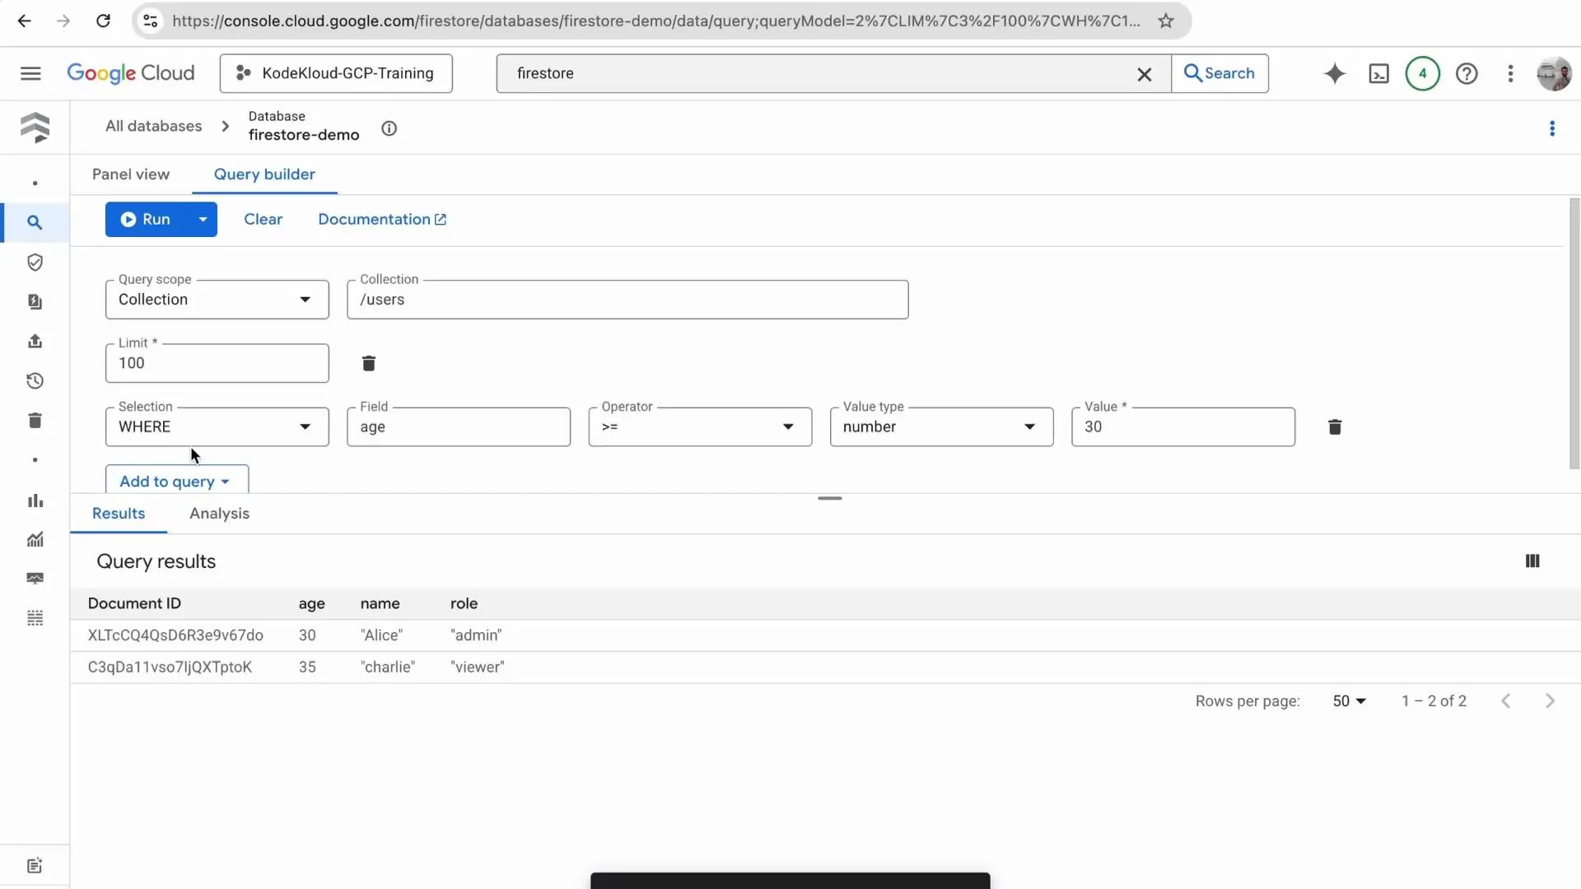Expand Add to query dropdown
This screenshot has height=889, width=1581.
pos(176,481)
